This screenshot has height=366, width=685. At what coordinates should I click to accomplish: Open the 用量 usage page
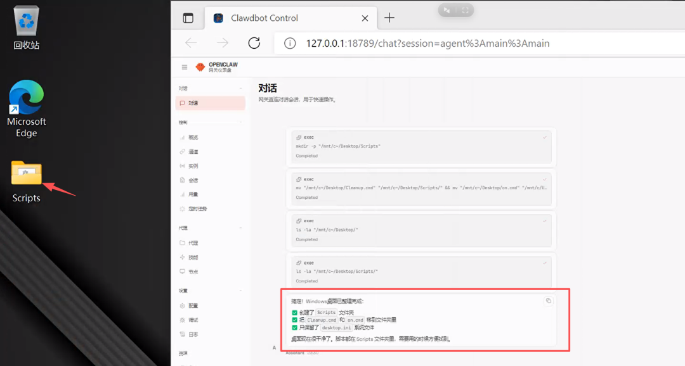point(210,194)
